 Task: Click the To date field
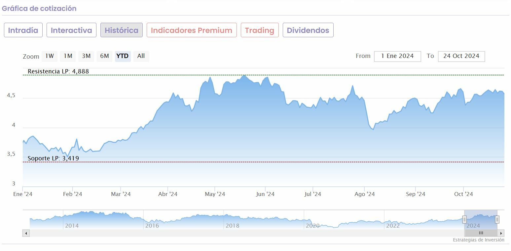tap(461, 56)
